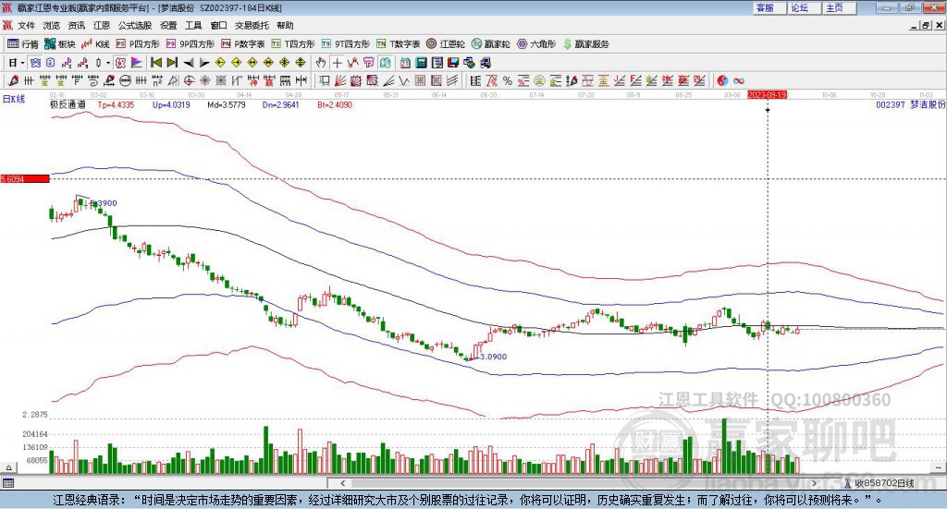Click the horizontal scrollbar right arrow
947x509 pixels.
pyautogui.click(x=814, y=483)
